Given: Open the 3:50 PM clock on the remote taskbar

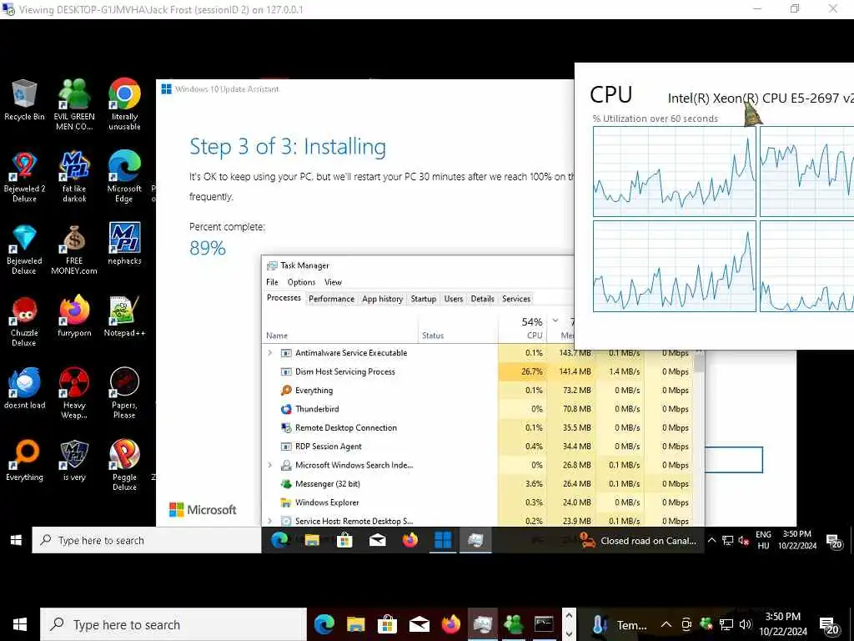Looking at the screenshot, I should [x=796, y=540].
